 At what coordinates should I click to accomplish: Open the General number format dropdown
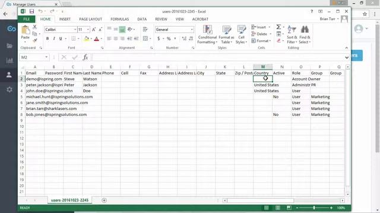click(192, 30)
